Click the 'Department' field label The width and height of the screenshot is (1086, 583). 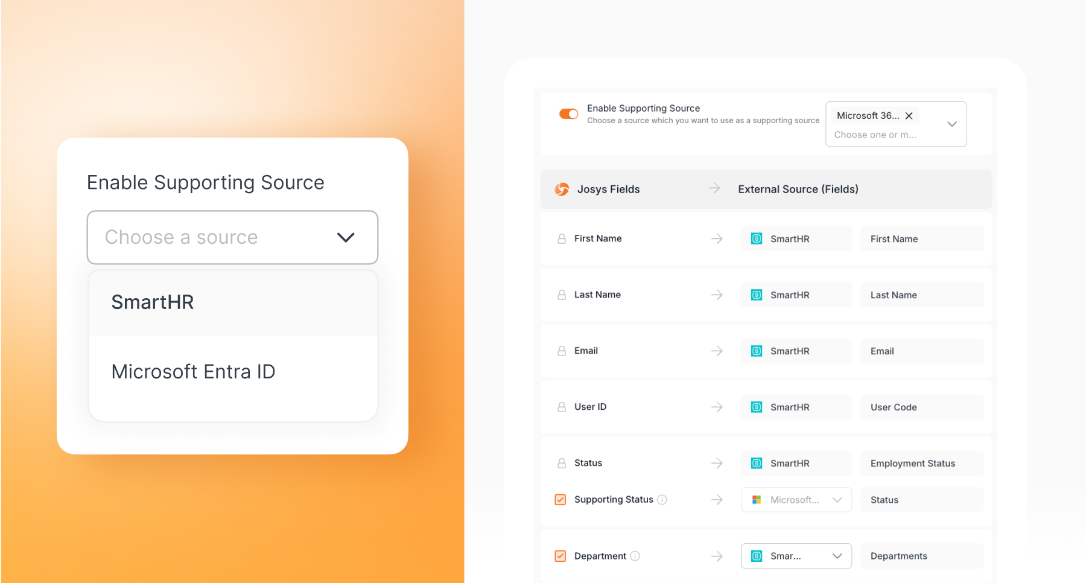pos(600,556)
